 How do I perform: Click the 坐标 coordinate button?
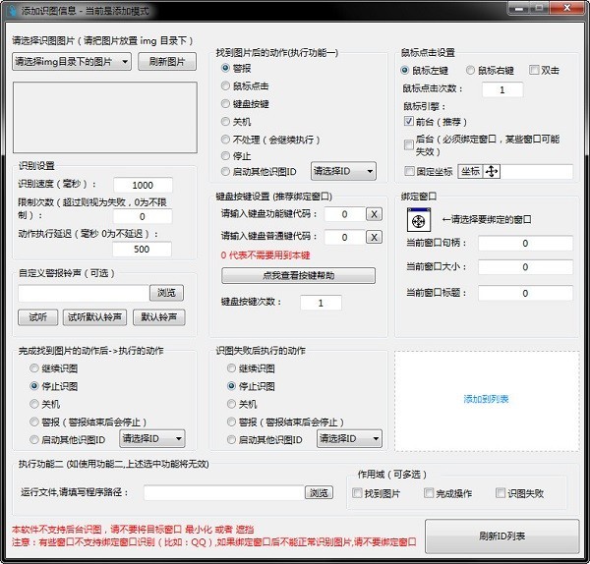(470, 171)
